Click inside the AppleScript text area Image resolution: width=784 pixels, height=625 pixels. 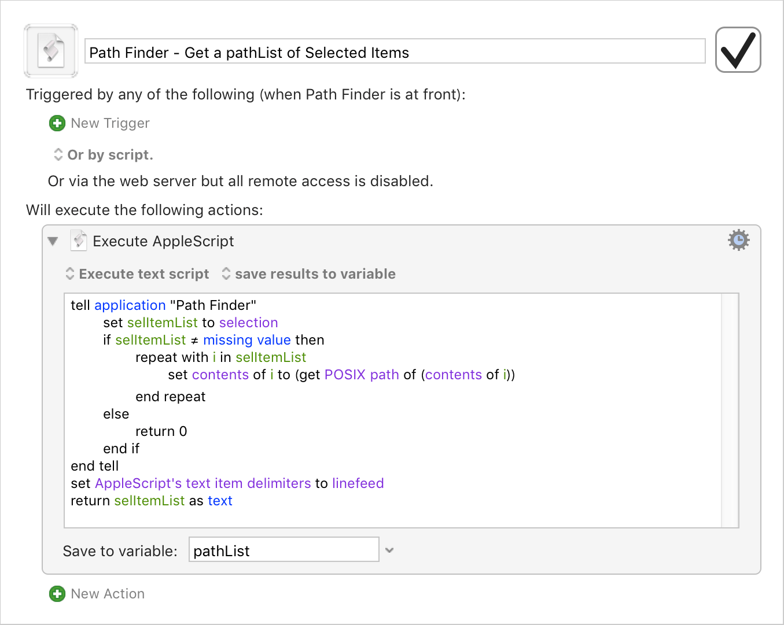(x=393, y=410)
